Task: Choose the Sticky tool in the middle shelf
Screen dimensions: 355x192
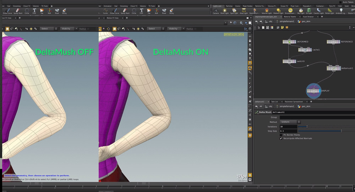Action: click(x=171, y=11)
